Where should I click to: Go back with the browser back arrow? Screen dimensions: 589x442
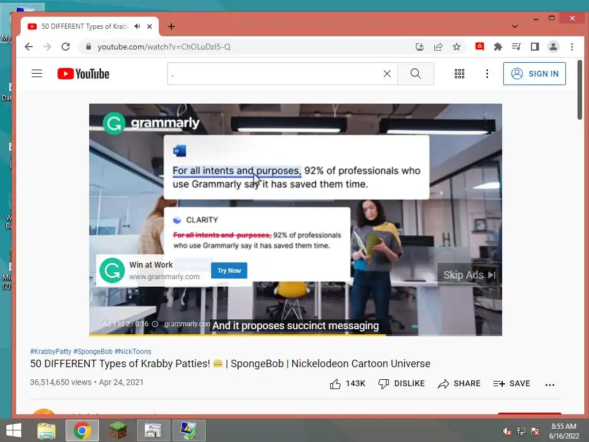29,47
